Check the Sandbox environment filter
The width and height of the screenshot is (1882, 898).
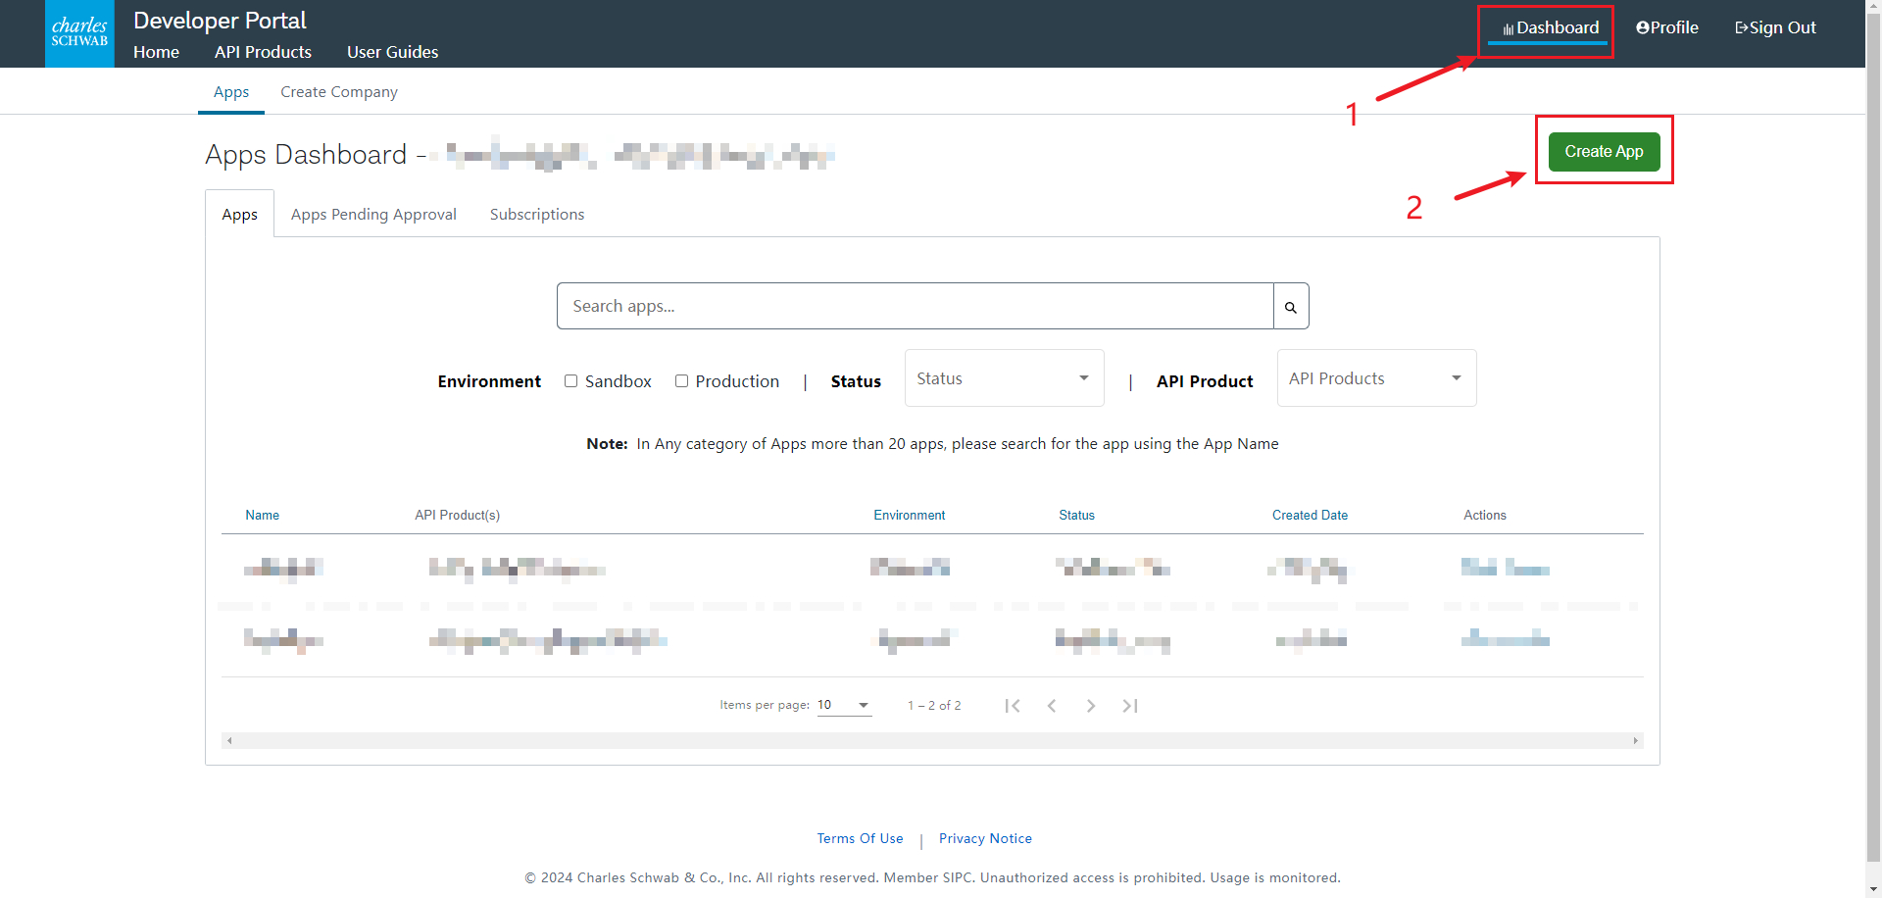pyautogui.click(x=570, y=381)
